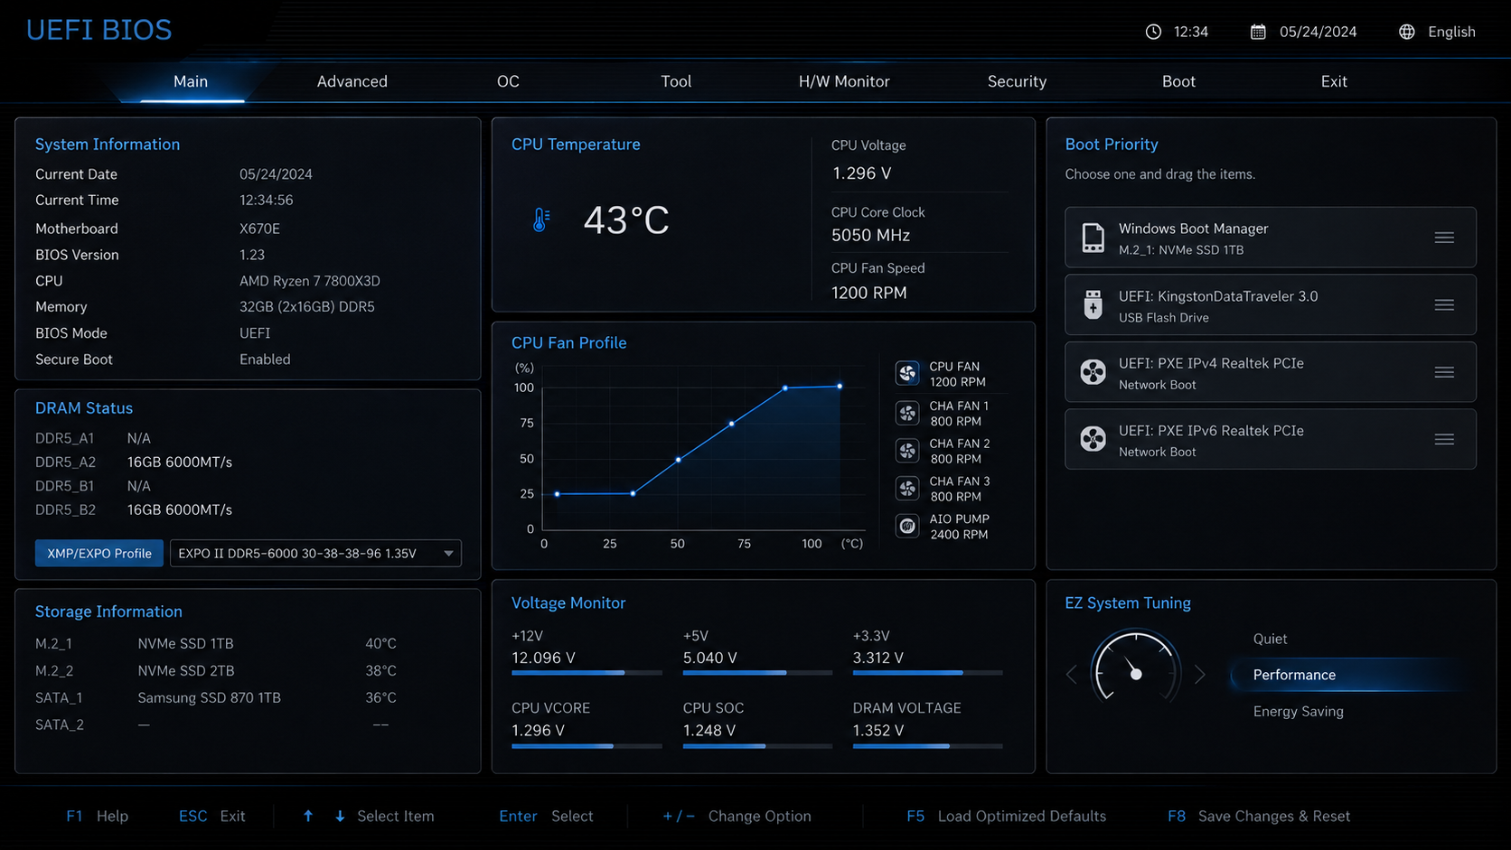This screenshot has width=1511, height=850.
Task: Click the BIOS Version 1.23 value
Action: 252,255
